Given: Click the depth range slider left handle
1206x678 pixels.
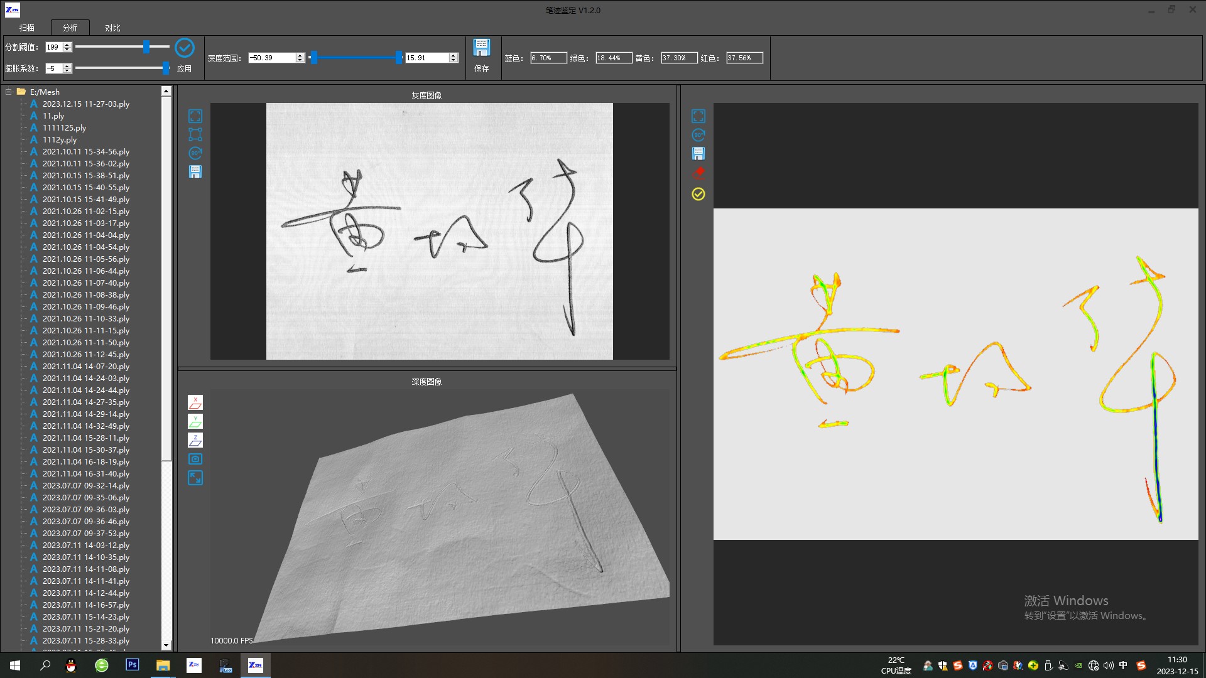Looking at the screenshot, I should point(314,58).
